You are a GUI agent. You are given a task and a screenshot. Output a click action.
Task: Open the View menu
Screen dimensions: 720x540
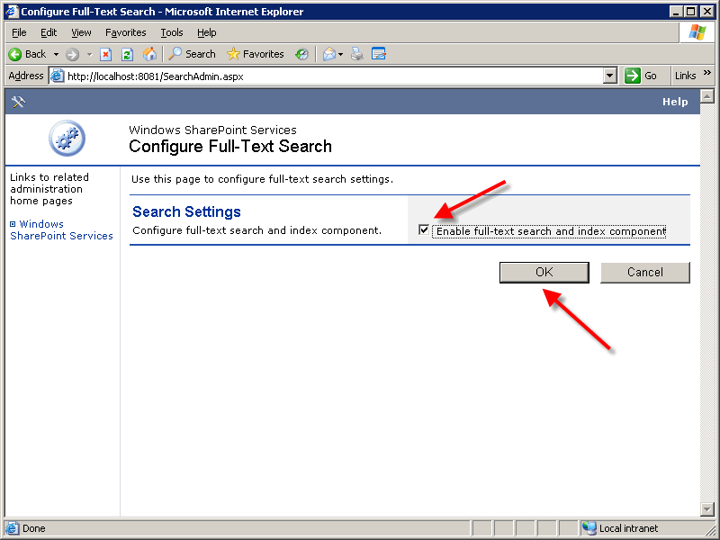(x=81, y=32)
